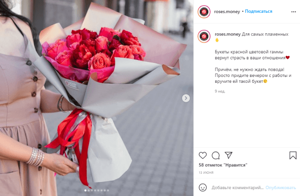The image size is (300, 196).
Task: Open roses.money username in the caption
Action: (228, 34)
